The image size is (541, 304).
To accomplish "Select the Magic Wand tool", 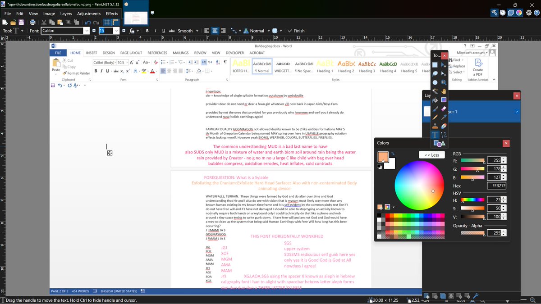I will click(x=435, y=91).
